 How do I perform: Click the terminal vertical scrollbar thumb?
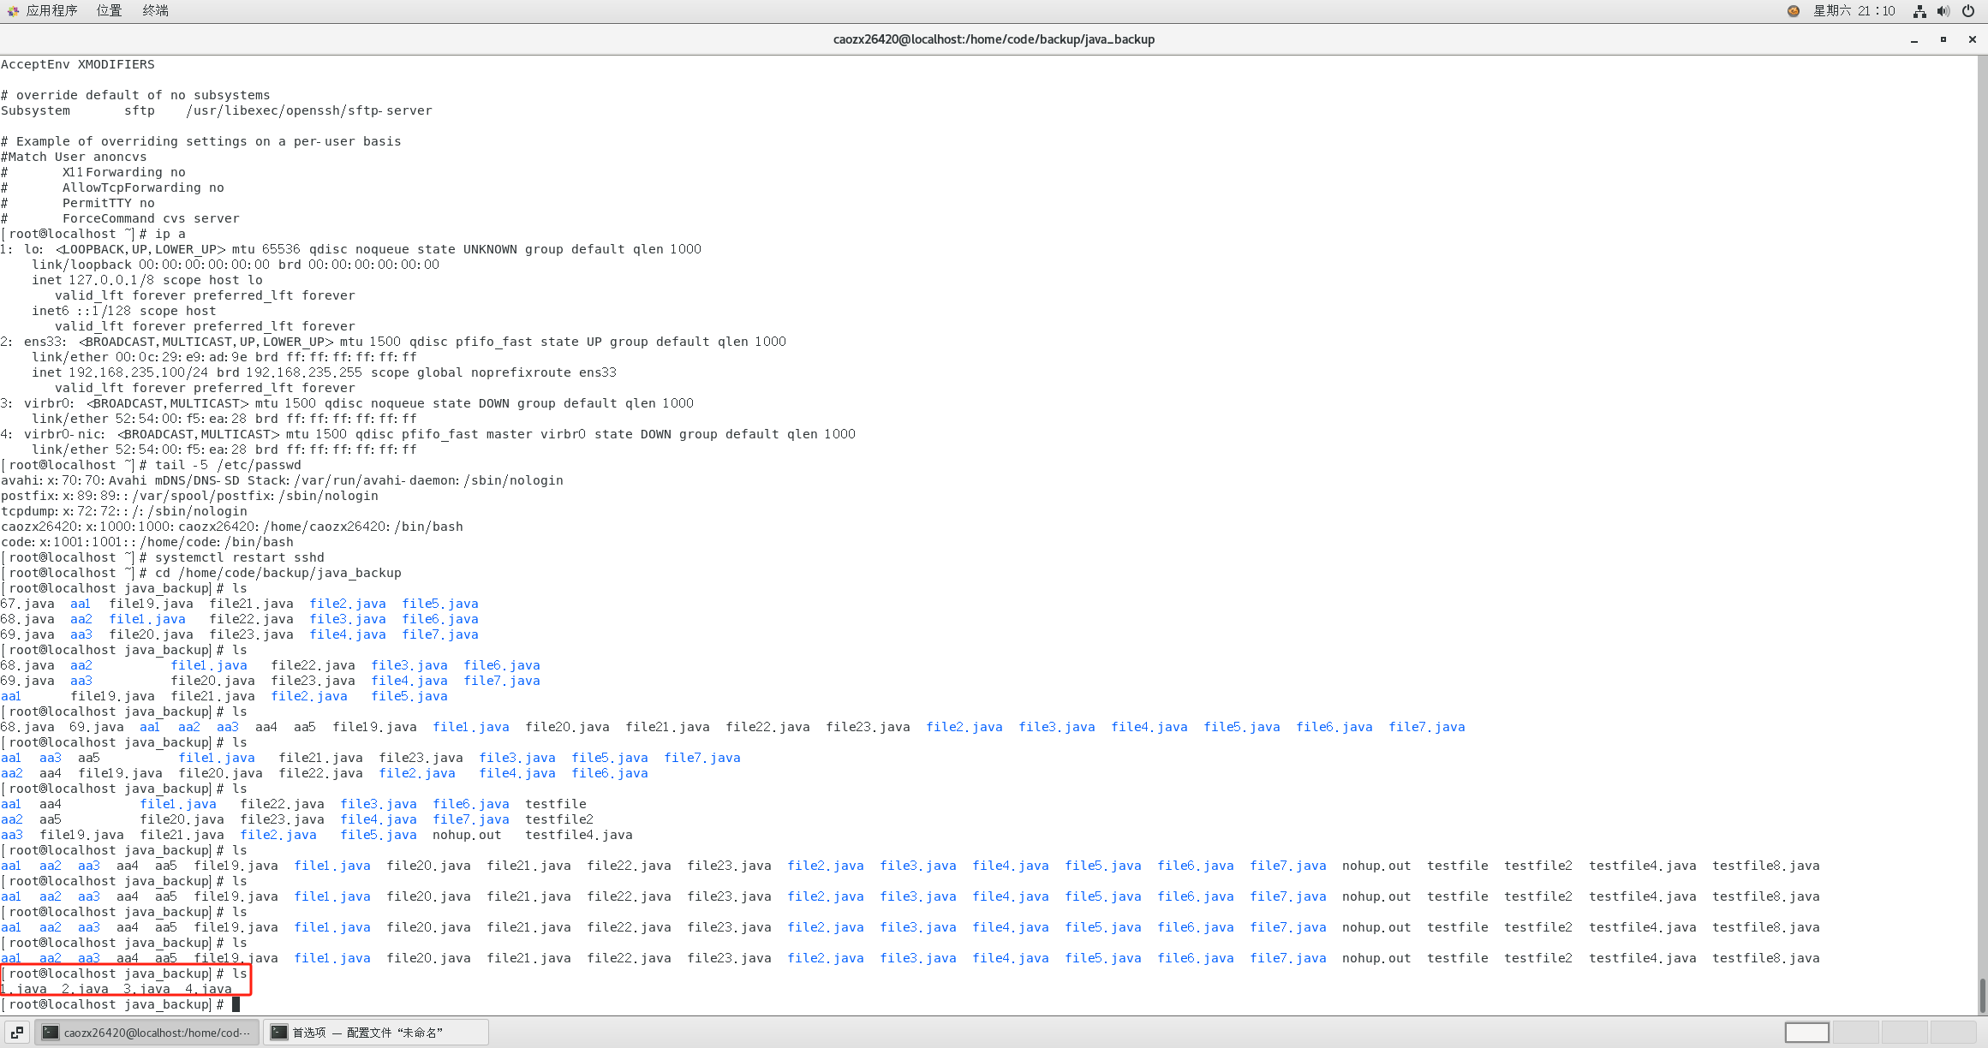pyautogui.click(x=1982, y=995)
